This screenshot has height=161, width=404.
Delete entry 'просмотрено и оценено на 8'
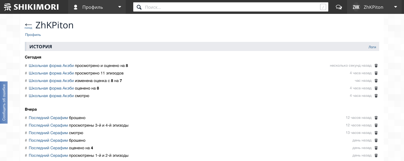[376, 65]
